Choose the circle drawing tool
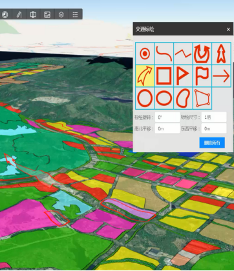 (x=145, y=98)
